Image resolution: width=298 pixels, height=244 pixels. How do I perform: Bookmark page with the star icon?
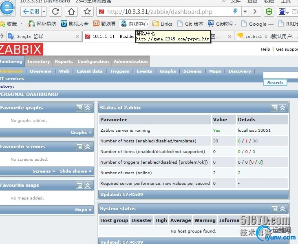click(87, 11)
